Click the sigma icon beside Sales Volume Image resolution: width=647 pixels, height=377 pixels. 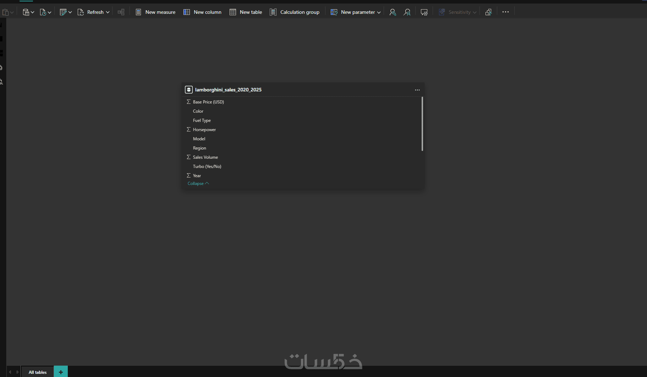pos(188,157)
